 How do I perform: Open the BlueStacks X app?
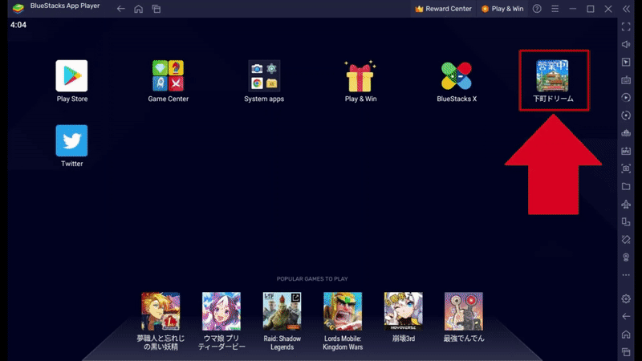[x=457, y=76]
